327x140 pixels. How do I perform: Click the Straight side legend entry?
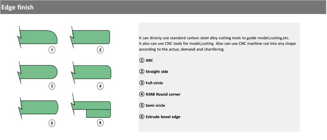click(x=154, y=72)
